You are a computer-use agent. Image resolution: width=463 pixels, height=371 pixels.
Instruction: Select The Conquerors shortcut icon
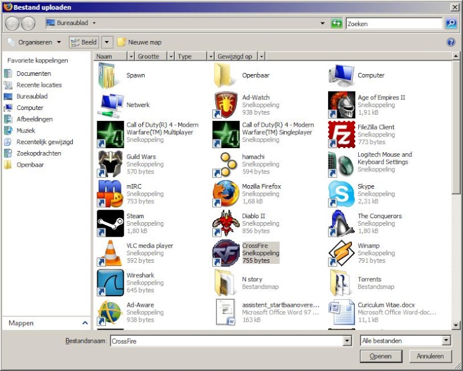(x=341, y=223)
